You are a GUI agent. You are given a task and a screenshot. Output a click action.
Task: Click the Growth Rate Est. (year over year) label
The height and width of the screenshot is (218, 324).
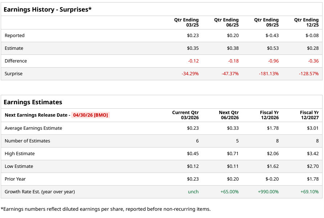40,192
